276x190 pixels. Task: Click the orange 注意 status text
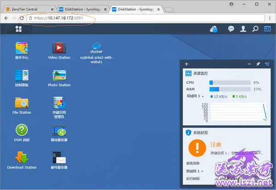click(x=216, y=145)
